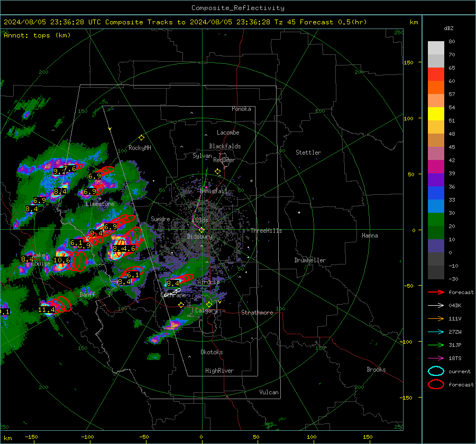Click the Airdrie label
This screenshot has width=476, height=444.
pos(208,282)
